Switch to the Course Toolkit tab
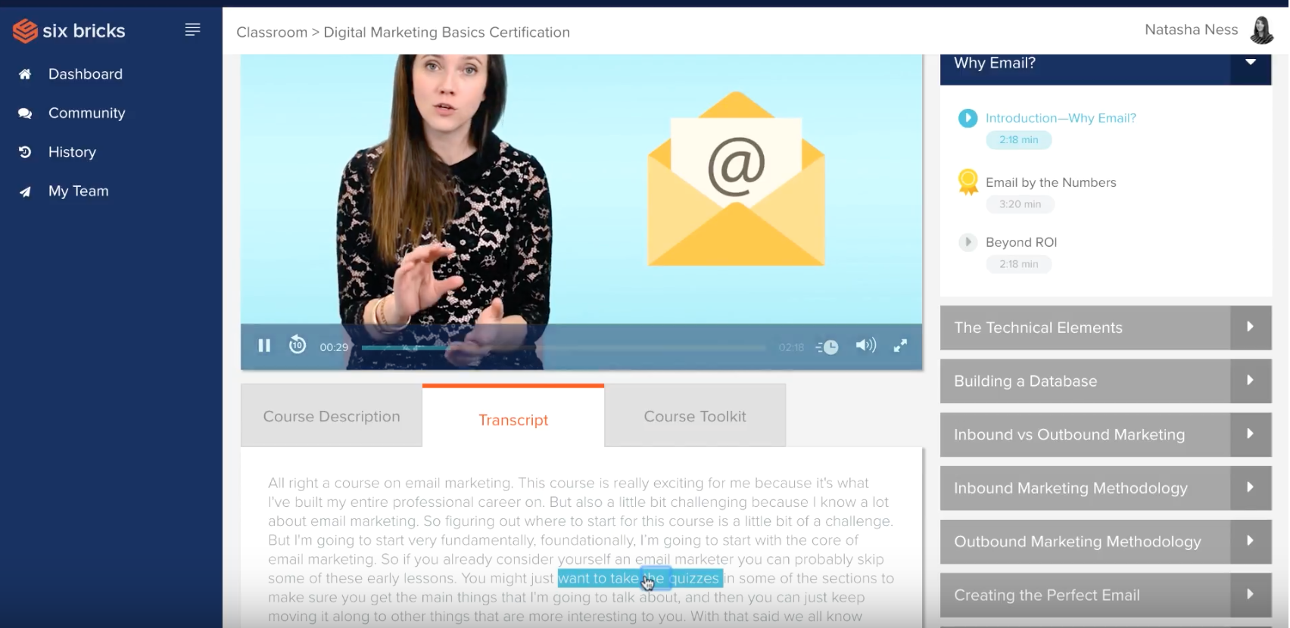Viewport: 1290px width, 628px height. tap(695, 416)
